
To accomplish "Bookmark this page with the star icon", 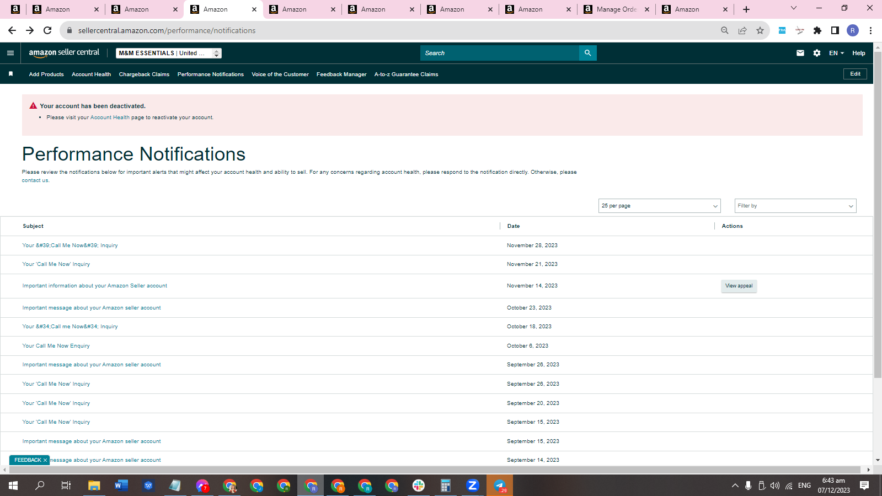I will click(x=760, y=30).
